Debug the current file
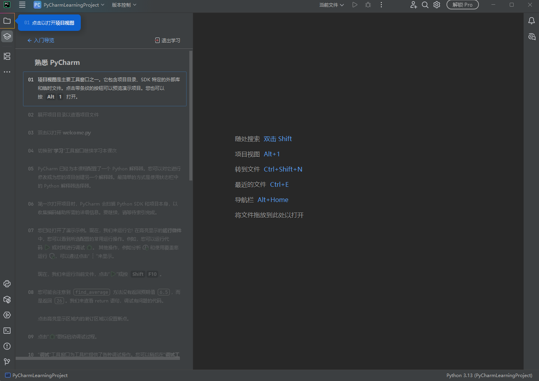The width and height of the screenshot is (539, 381). (368, 5)
